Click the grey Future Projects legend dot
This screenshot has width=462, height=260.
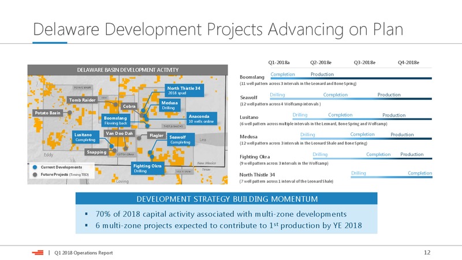35,174
